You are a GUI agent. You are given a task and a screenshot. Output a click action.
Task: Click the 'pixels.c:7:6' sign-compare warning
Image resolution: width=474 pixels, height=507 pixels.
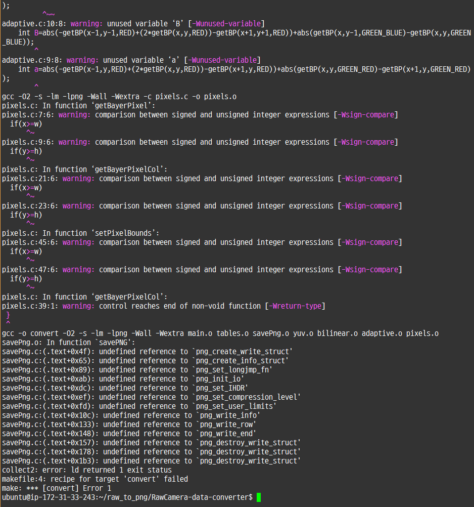pos(200,115)
